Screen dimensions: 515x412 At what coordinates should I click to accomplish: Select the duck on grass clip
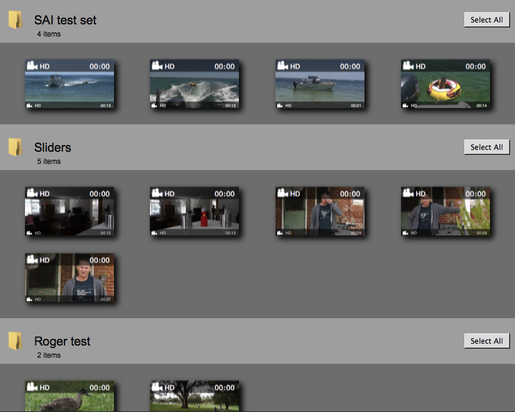tap(69, 396)
